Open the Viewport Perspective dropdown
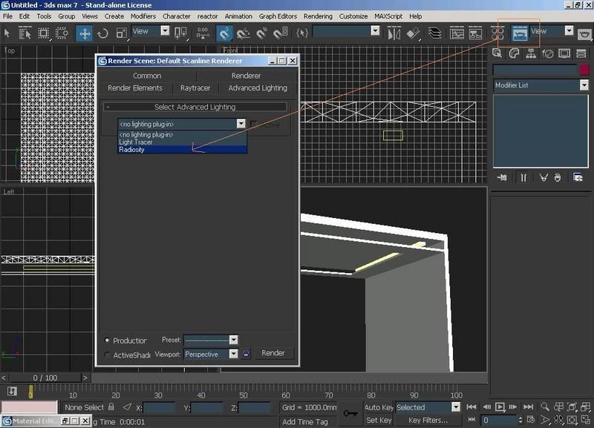The width and height of the screenshot is (594, 428). [233, 355]
